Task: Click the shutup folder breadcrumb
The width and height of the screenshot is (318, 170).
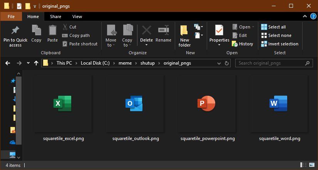Action: point(147,63)
